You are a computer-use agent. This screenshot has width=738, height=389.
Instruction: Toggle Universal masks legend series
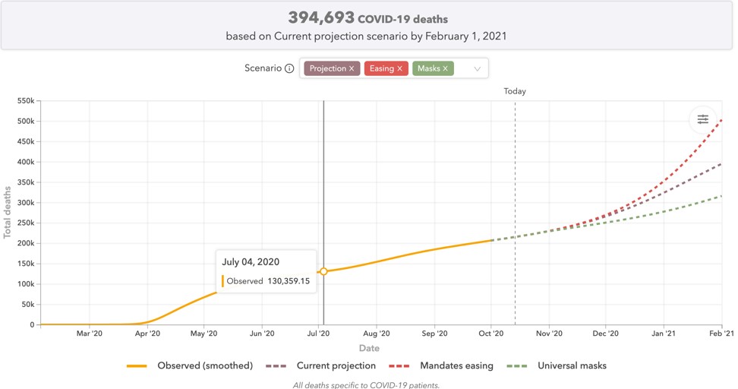pos(571,365)
